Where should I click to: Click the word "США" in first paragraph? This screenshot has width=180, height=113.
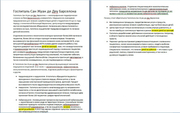click(x=27, y=29)
